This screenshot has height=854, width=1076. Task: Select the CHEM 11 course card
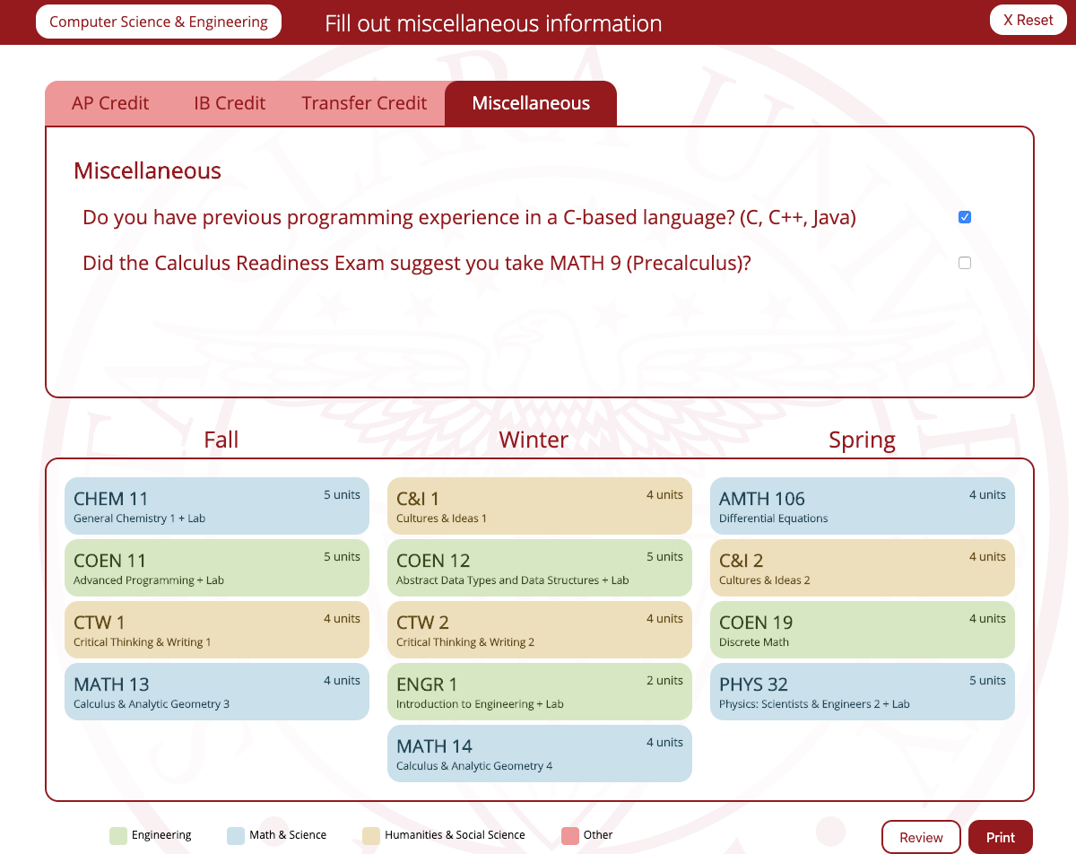tap(217, 506)
